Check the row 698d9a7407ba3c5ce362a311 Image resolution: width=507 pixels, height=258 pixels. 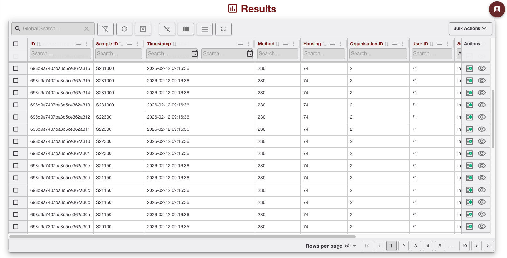pos(16,129)
